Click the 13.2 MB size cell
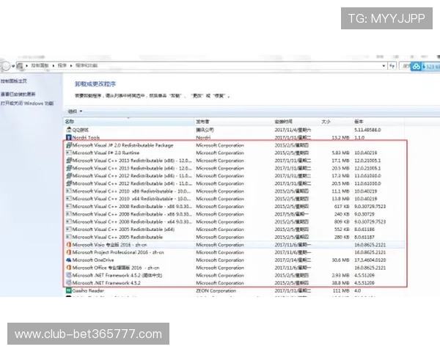 coord(340,138)
